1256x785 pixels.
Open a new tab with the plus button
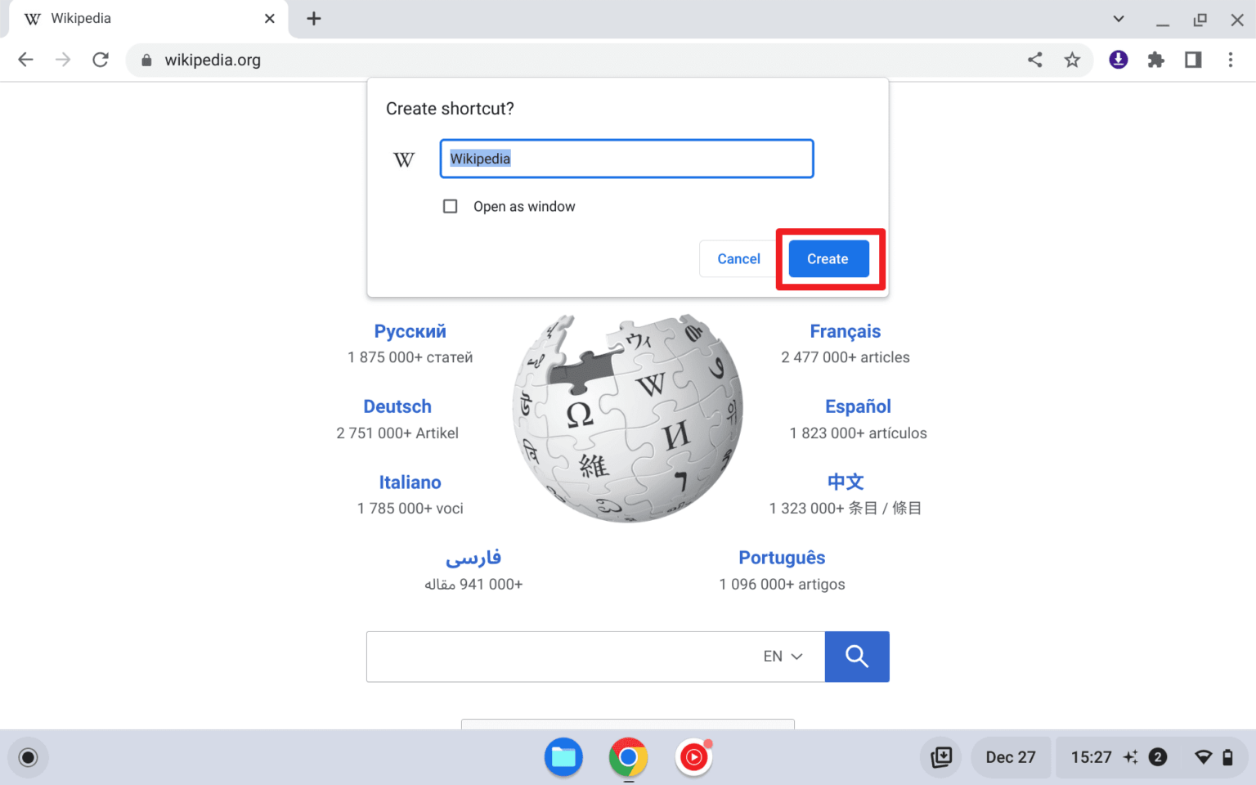[x=314, y=19]
